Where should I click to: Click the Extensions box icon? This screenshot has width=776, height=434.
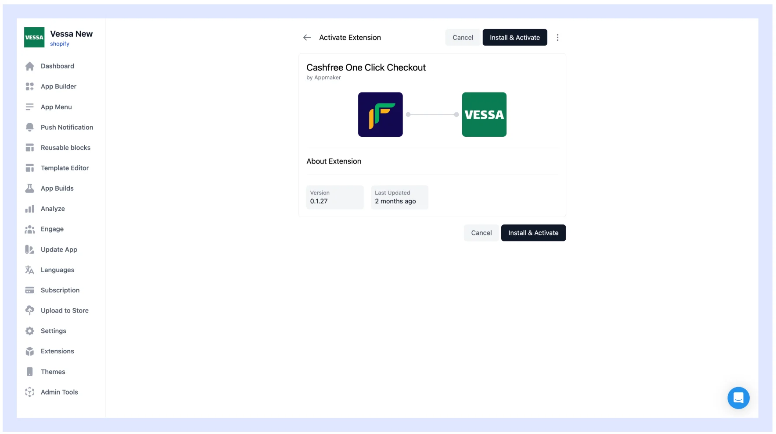(x=29, y=351)
